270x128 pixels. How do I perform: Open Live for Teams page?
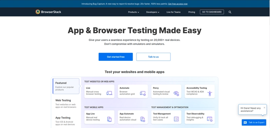(x=173, y=12)
